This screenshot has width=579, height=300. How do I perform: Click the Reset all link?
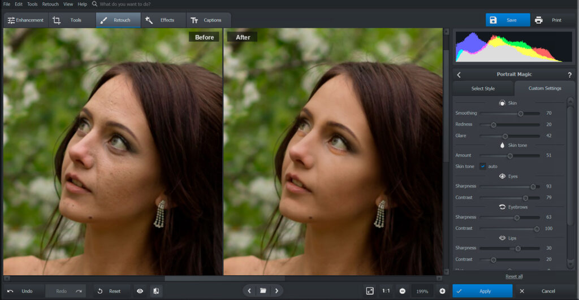click(513, 276)
